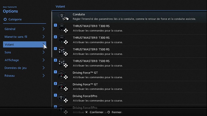
Task: Expand the Affichage category chevron
Action: point(43,60)
